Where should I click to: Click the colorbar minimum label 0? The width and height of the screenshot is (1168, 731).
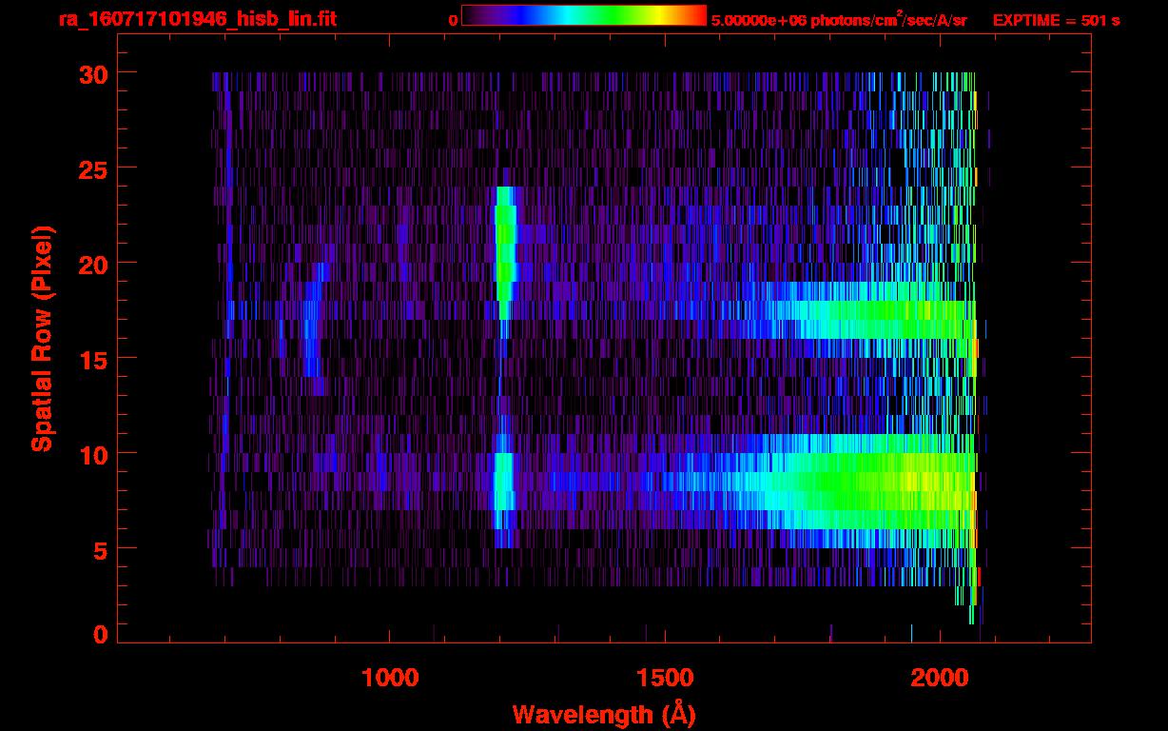453,20
